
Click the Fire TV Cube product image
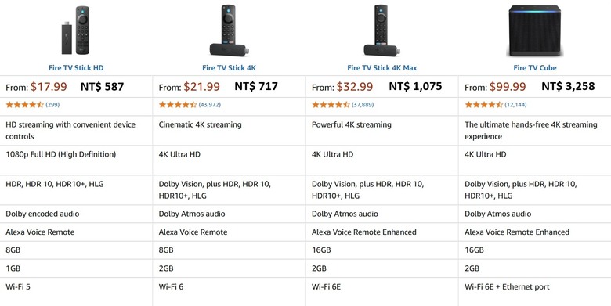pyautogui.click(x=534, y=31)
